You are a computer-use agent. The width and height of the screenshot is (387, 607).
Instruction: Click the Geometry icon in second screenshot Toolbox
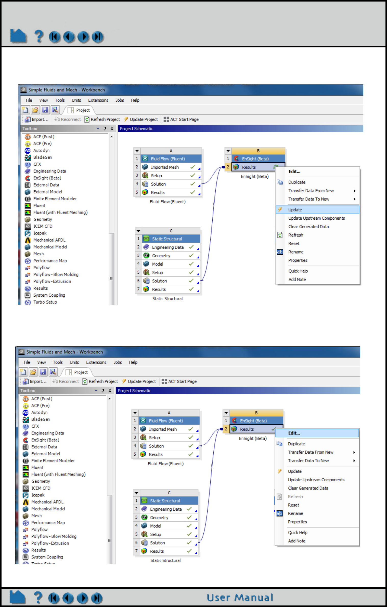pos(25,481)
